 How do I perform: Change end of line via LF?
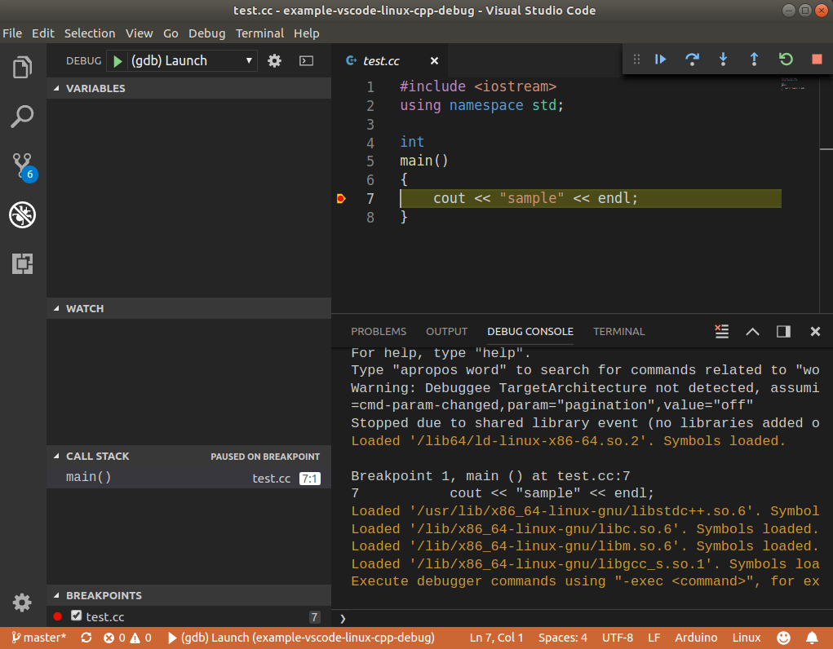point(654,638)
